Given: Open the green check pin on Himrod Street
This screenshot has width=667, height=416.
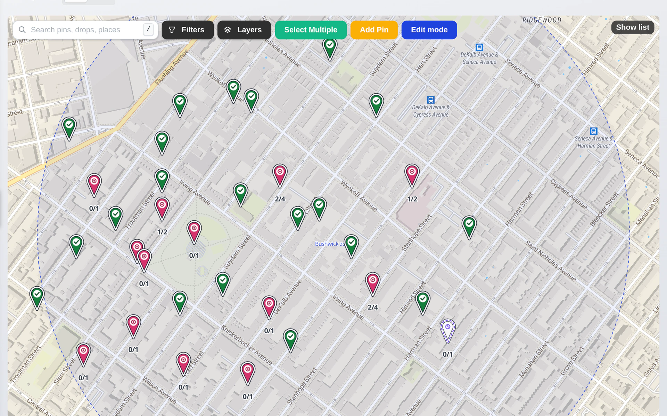Looking at the screenshot, I should click(423, 303).
